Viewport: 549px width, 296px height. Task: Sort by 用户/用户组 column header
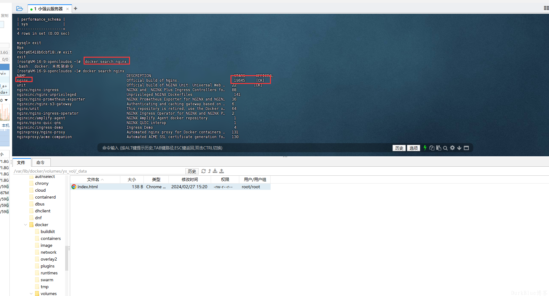coord(255,179)
